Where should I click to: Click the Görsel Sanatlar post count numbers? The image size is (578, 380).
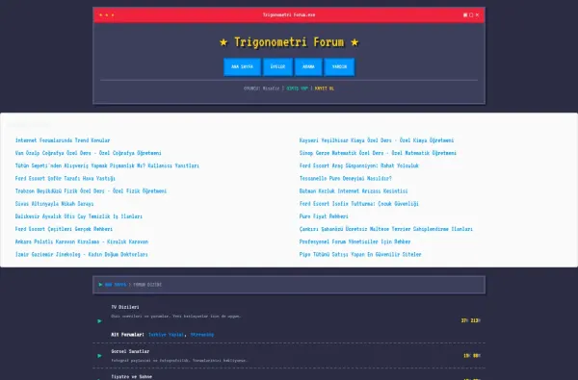[472, 356]
